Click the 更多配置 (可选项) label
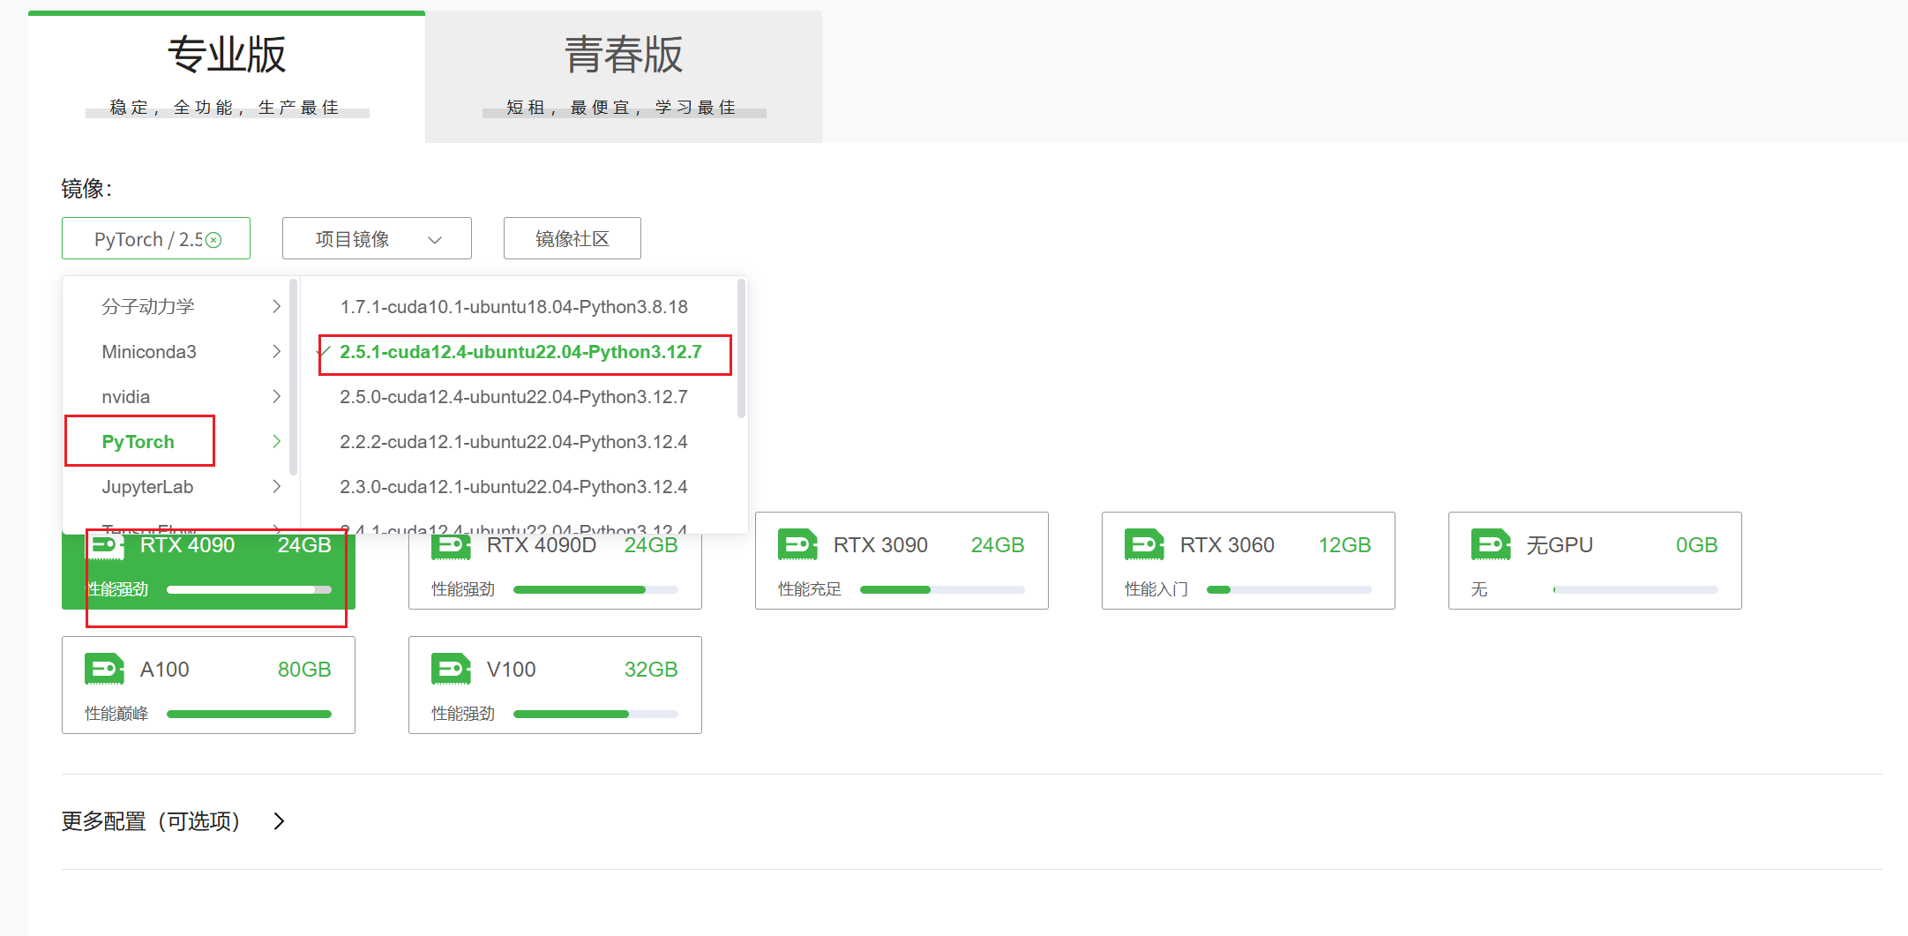 [x=151, y=821]
